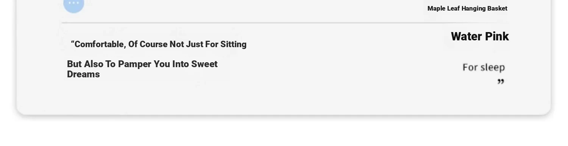This screenshot has height=146, width=568.
Task: Click the word Dreams
Action: [x=83, y=74]
